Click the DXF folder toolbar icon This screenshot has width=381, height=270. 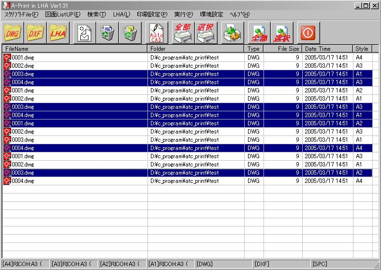(35, 33)
